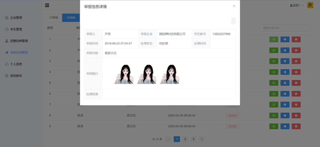Click the green detail icon for row 2

274,50
